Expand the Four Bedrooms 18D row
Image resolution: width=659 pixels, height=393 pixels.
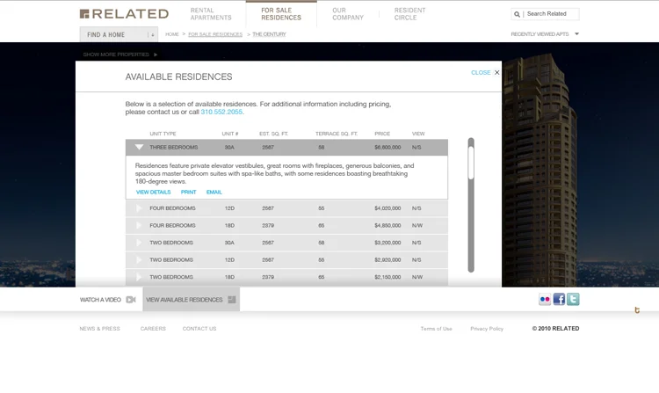click(139, 226)
